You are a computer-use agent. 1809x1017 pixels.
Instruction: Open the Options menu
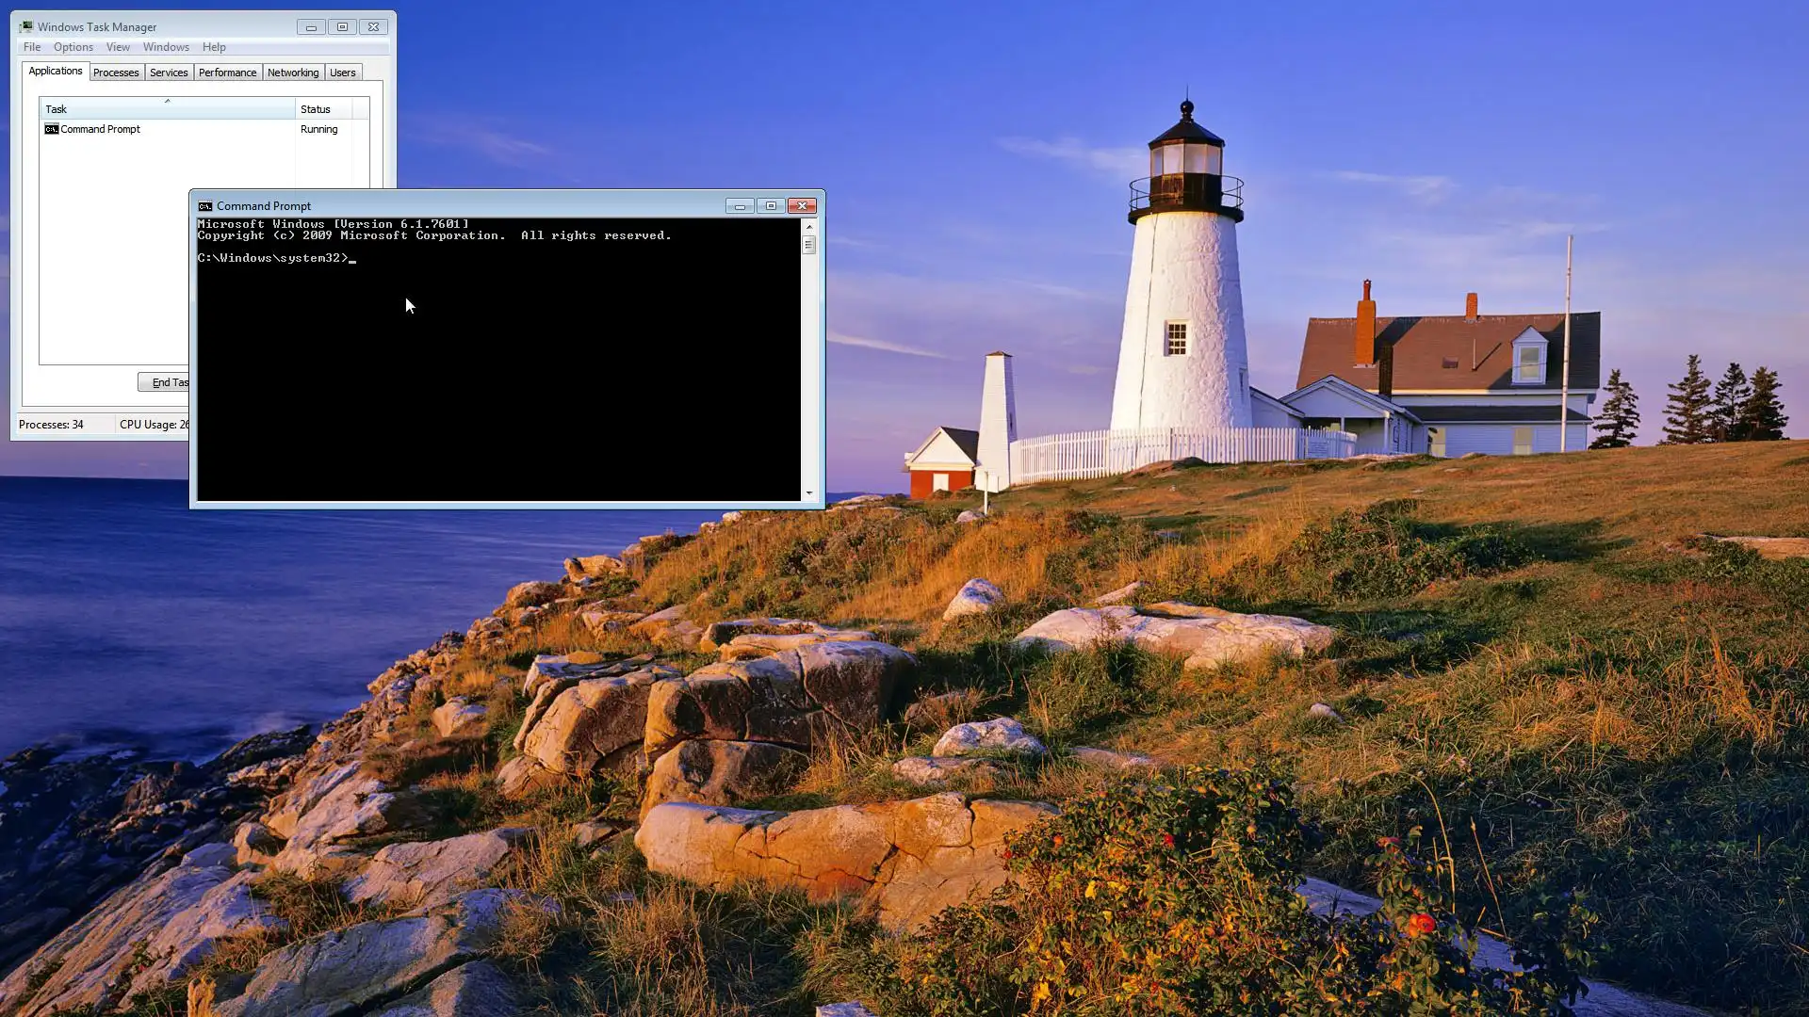73,47
